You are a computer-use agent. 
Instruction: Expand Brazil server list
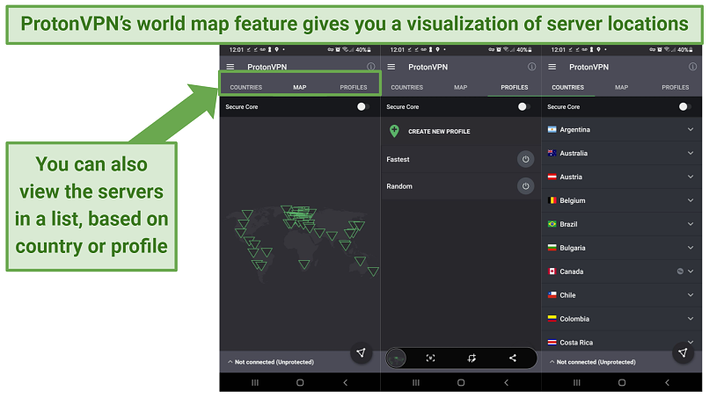691,224
